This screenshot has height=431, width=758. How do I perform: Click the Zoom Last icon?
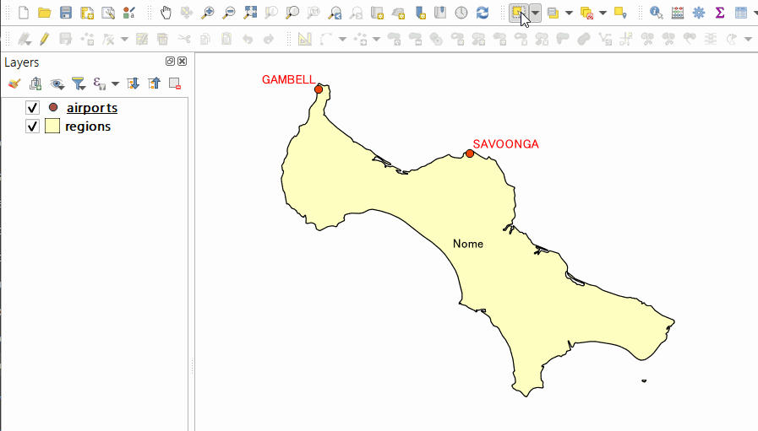[335, 13]
